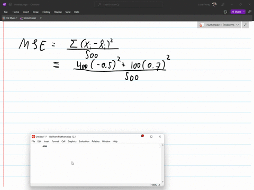Open the sticky notes feed icon

pos(225,12)
